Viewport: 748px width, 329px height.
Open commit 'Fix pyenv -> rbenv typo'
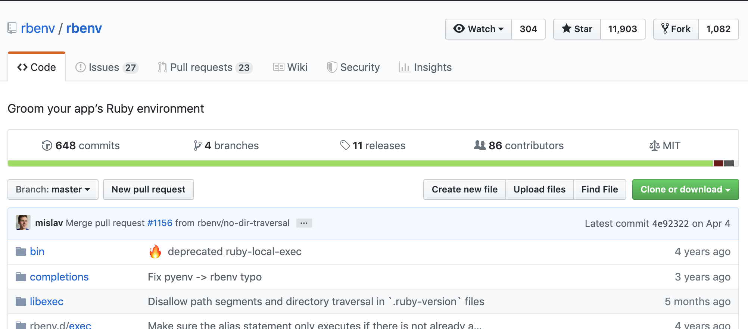tap(205, 277)
